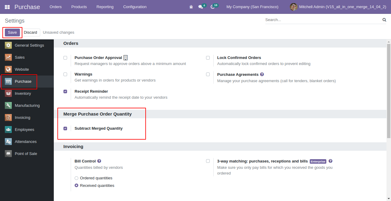Enable Purchase Agreements checkbox
This screenshot has width=391, height=201.
point(208,74)
